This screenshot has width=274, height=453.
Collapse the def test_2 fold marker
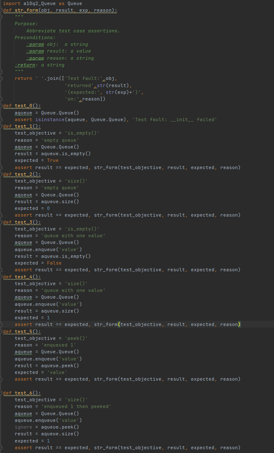click(x=1, y=175)
